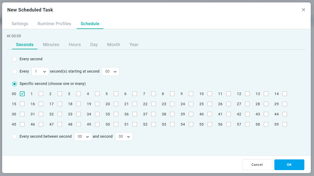
Task: Select the Minutes sub-tab
Action: click(x=51, y=44)
